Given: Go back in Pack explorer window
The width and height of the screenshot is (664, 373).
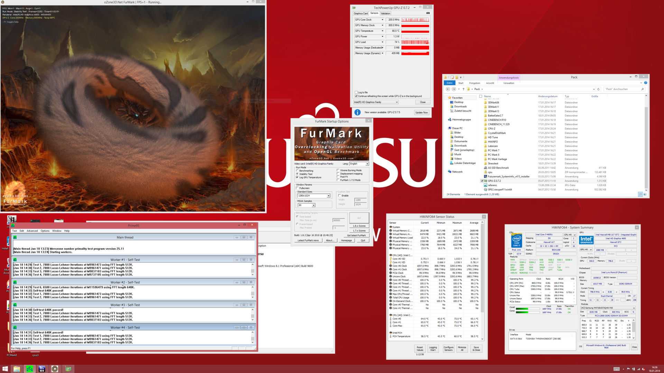Looking at the screenshot, I should (x=448, y=89).
